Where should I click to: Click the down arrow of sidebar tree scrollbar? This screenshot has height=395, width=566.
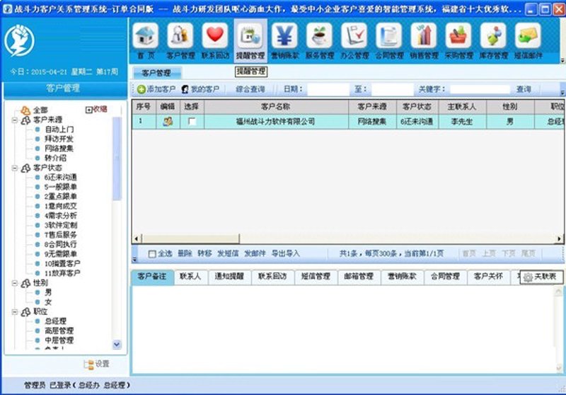coord(117,344)
